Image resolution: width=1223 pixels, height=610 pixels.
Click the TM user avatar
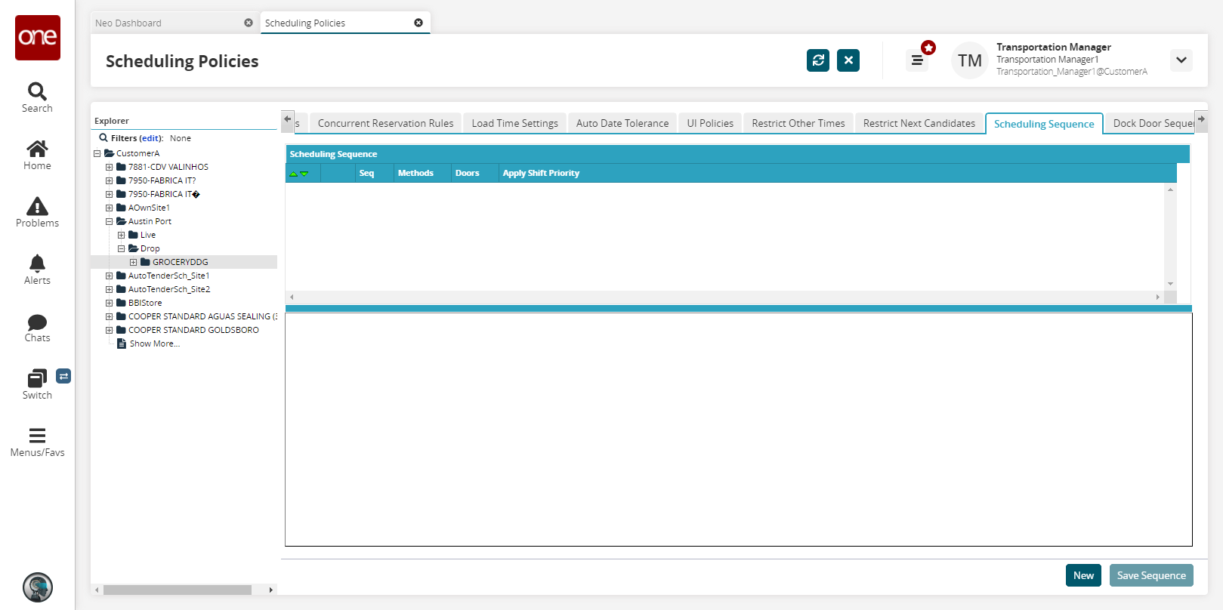(970, 60)
